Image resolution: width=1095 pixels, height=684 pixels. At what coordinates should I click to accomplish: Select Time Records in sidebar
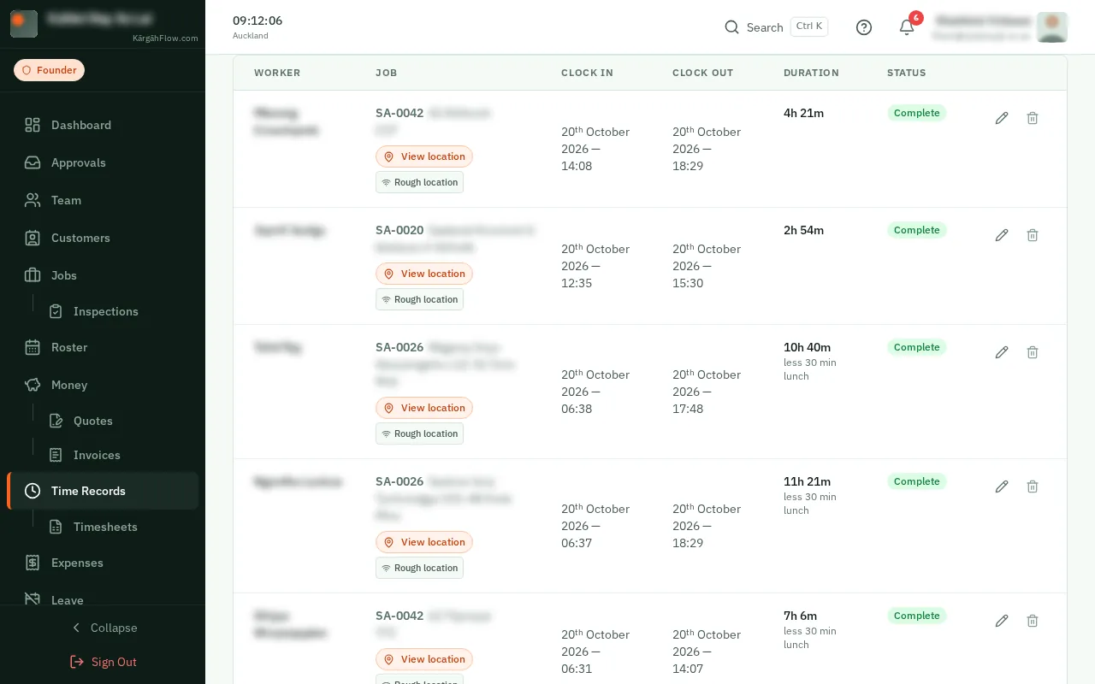[x=103, y=491]
